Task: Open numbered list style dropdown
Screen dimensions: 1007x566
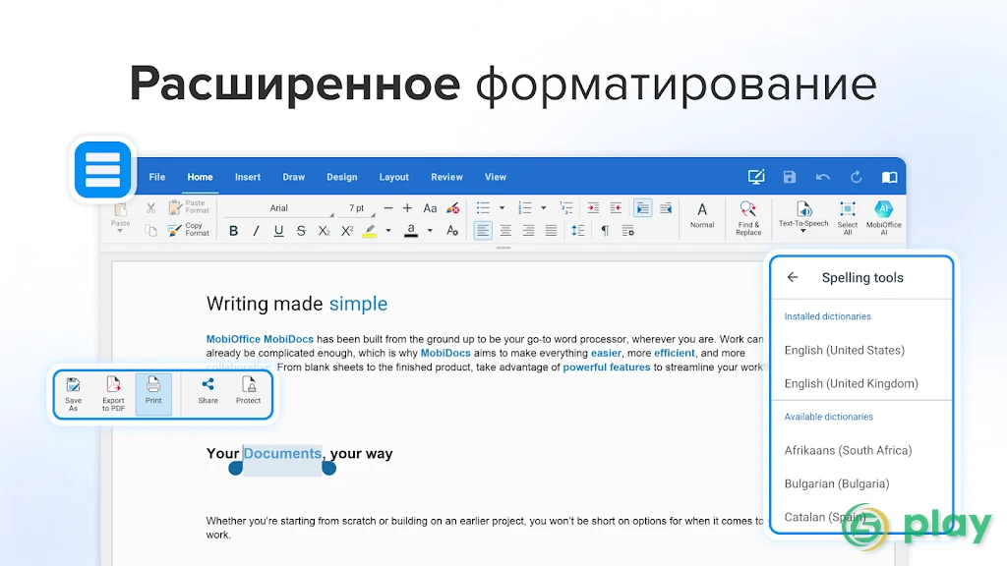Action: tap(543, 208)
